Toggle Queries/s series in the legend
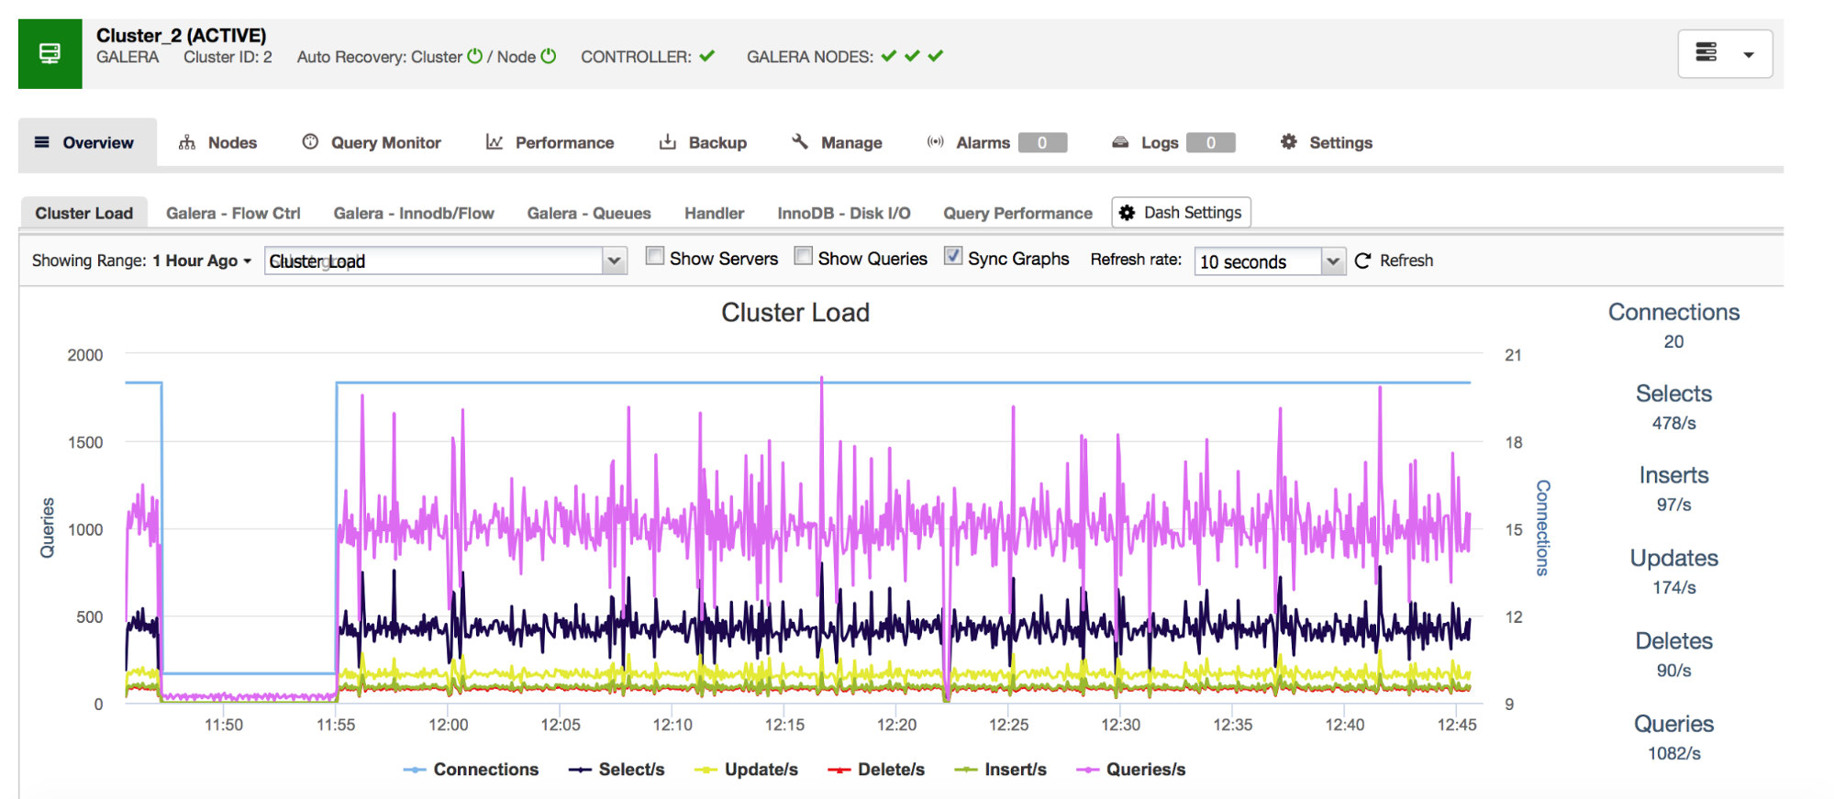 click(x=1130, y=770)
